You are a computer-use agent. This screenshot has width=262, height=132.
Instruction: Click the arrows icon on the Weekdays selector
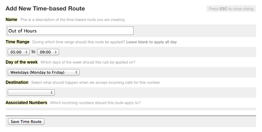click(x=76, y=72)
